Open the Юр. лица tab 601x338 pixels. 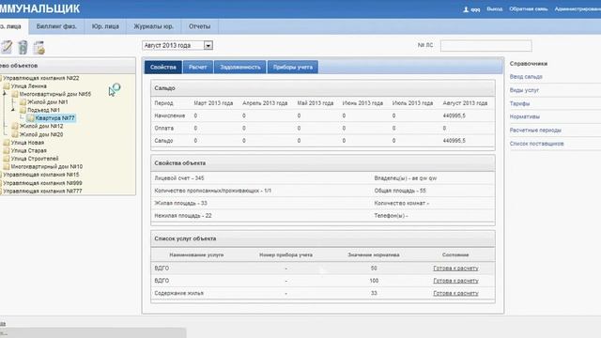[x=105, y=26]
